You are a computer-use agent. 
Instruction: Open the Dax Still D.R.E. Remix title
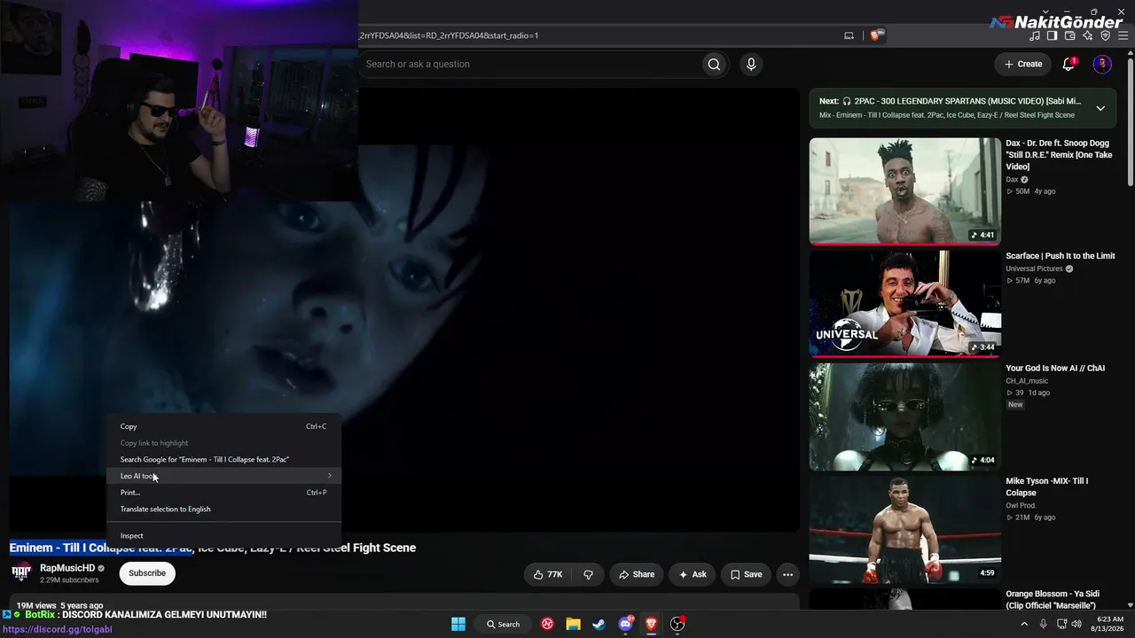[x=1059, y=154]
